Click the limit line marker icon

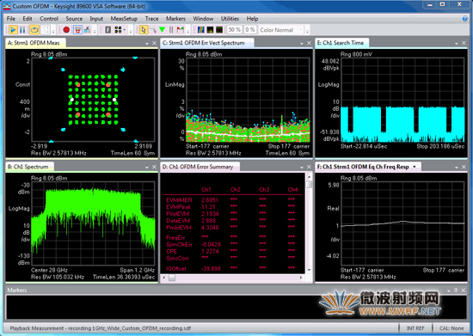181,30
